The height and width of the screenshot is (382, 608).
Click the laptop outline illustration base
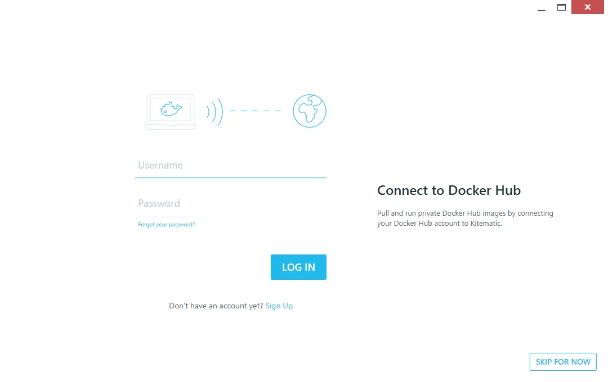(170, 126)
